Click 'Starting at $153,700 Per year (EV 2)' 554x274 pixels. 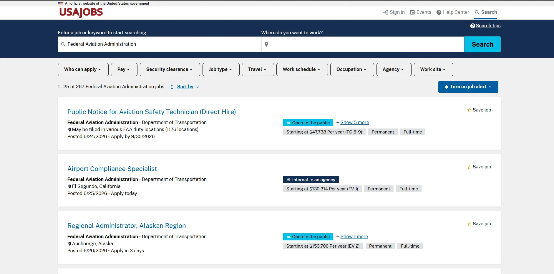click(x=323, y=246)
